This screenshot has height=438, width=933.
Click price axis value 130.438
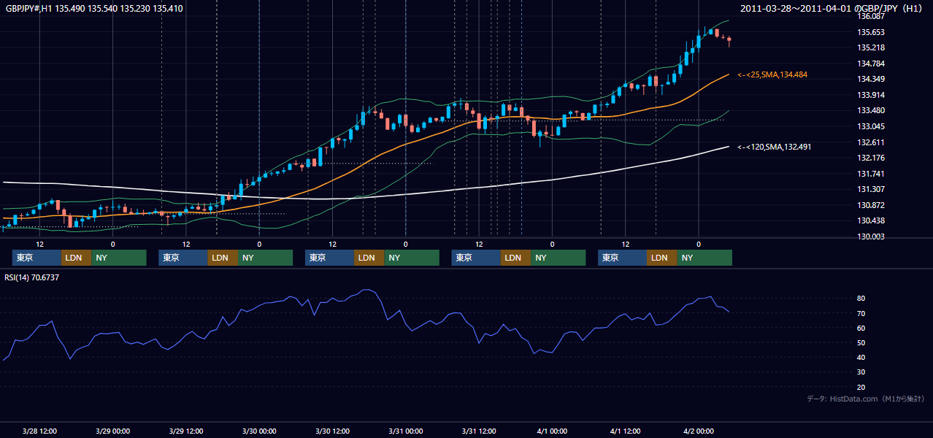871,220
